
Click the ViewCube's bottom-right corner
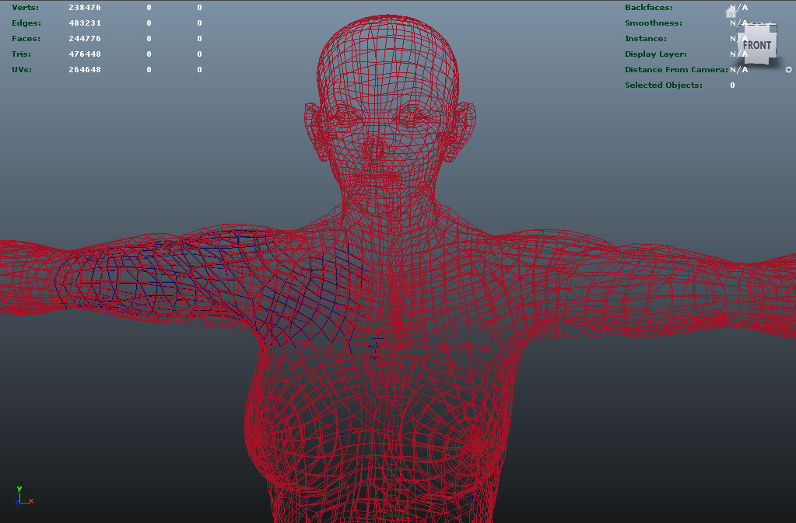(x=773, y=61)
